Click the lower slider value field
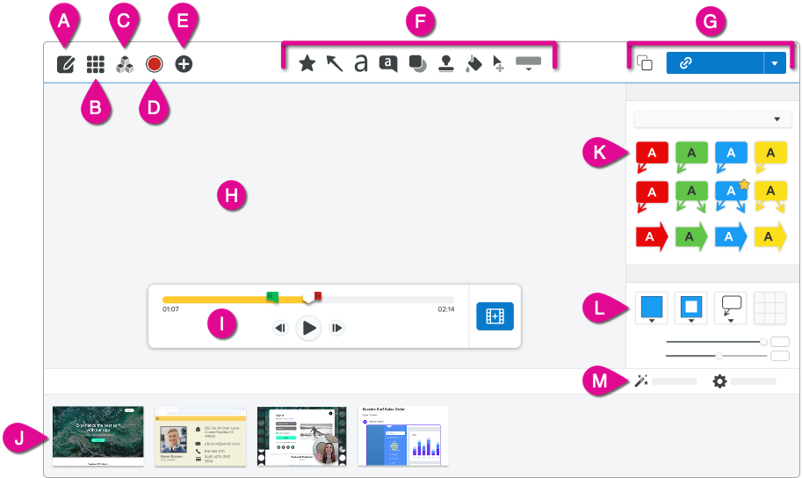The image size is (802, 478). tap(780, 356)
